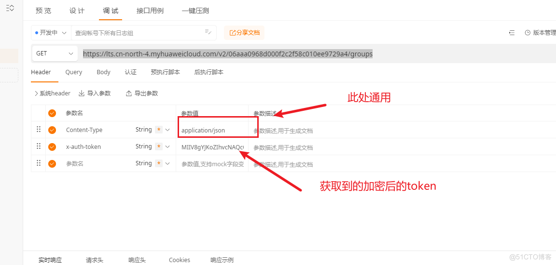
Task: Click the description field of Content-Type row
Action: [x=402, y=130]
